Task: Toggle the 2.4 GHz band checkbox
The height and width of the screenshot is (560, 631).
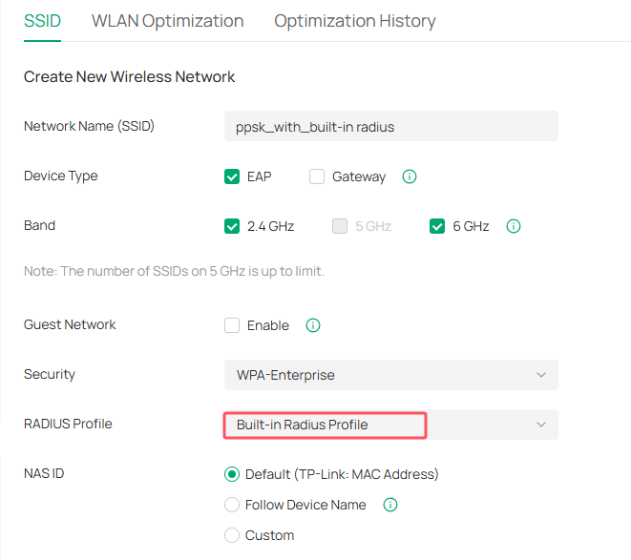Action: coord(232,226)
